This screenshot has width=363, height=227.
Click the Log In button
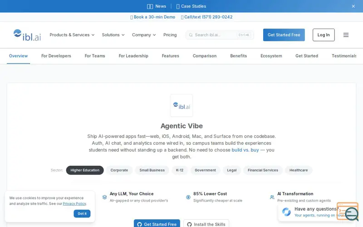click(324, 35)
